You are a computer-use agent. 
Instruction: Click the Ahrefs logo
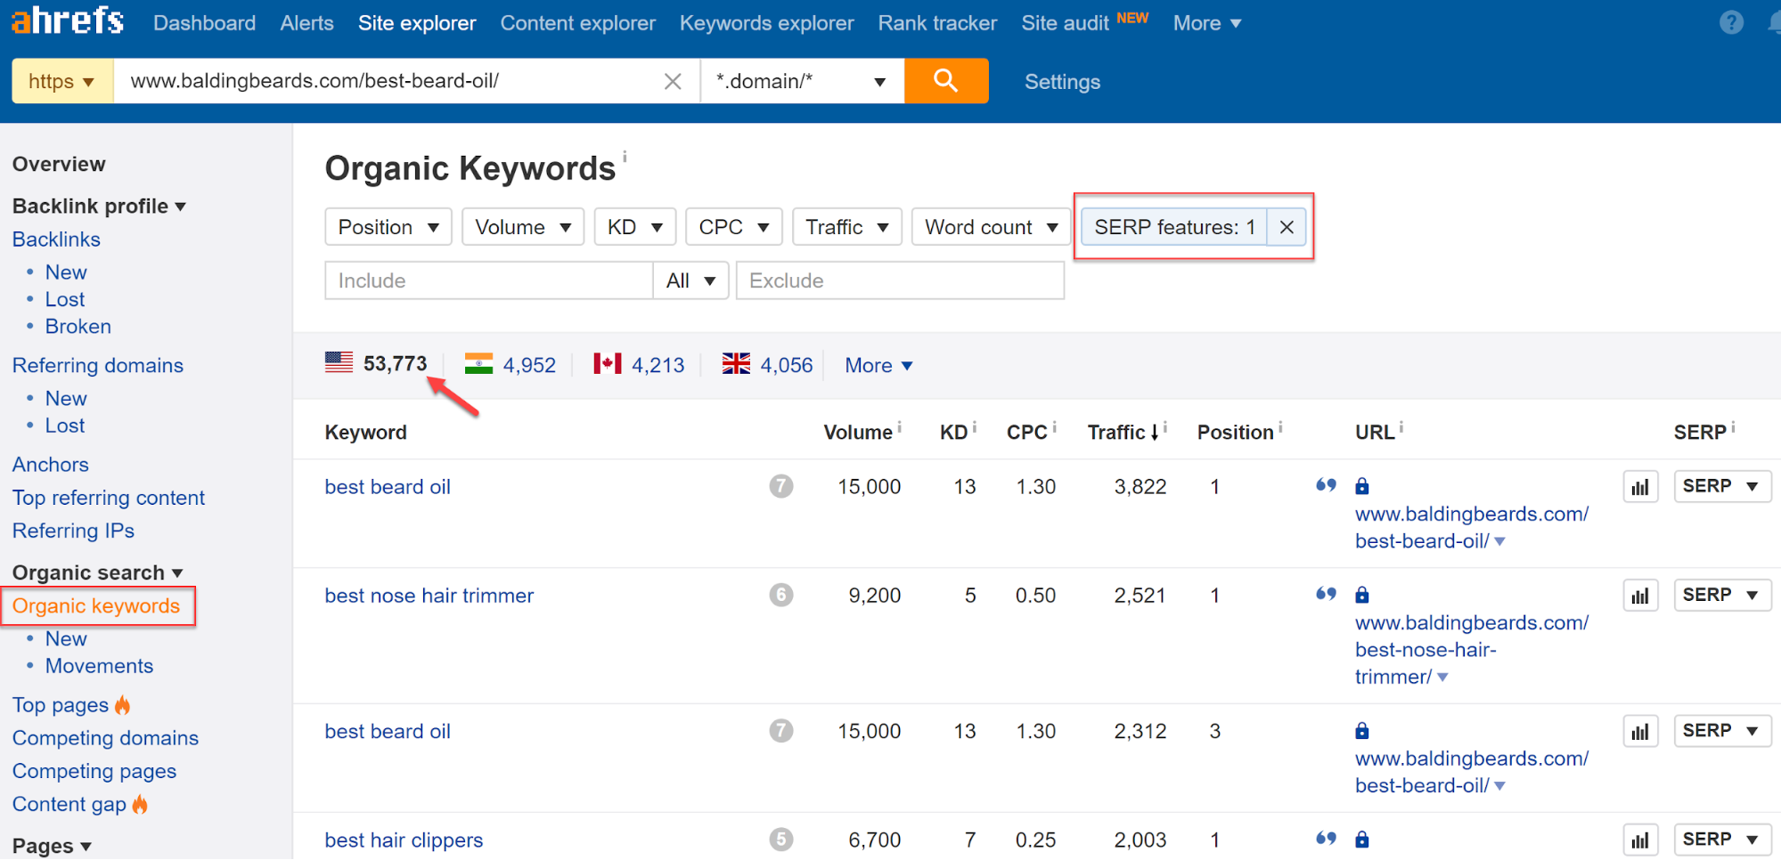[68, 20]
